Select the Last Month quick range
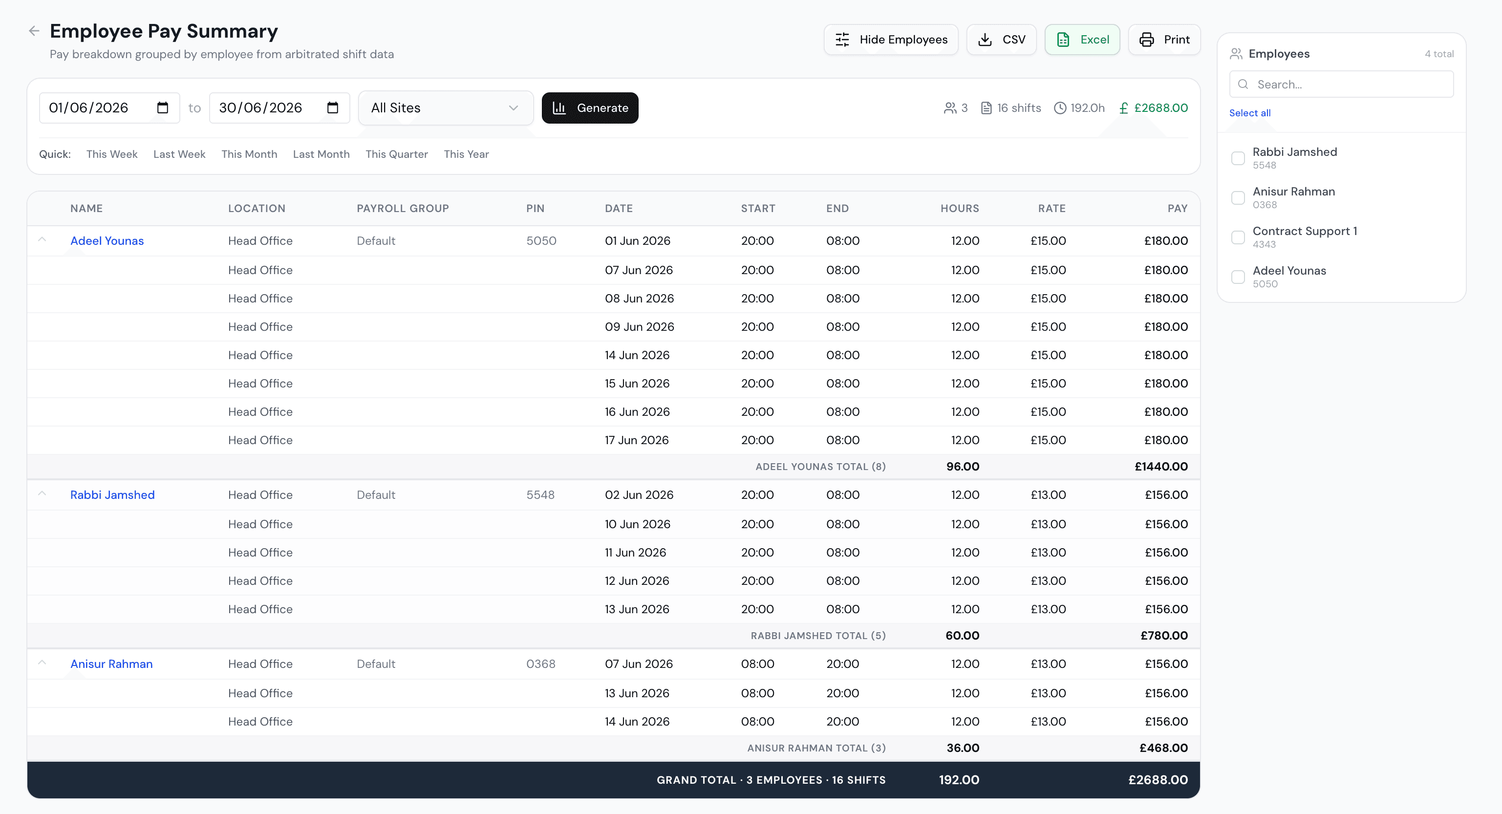Screen dimensions: 1502x814 322,154
